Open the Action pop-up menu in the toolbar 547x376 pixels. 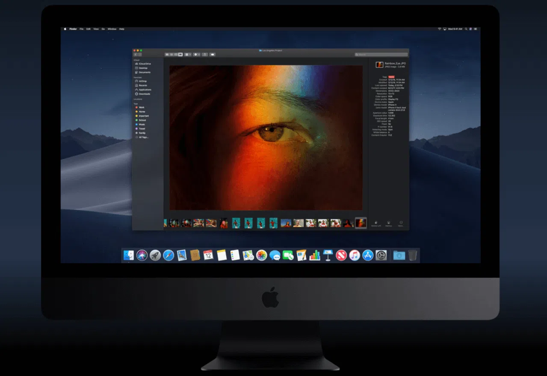click(196, 55)
